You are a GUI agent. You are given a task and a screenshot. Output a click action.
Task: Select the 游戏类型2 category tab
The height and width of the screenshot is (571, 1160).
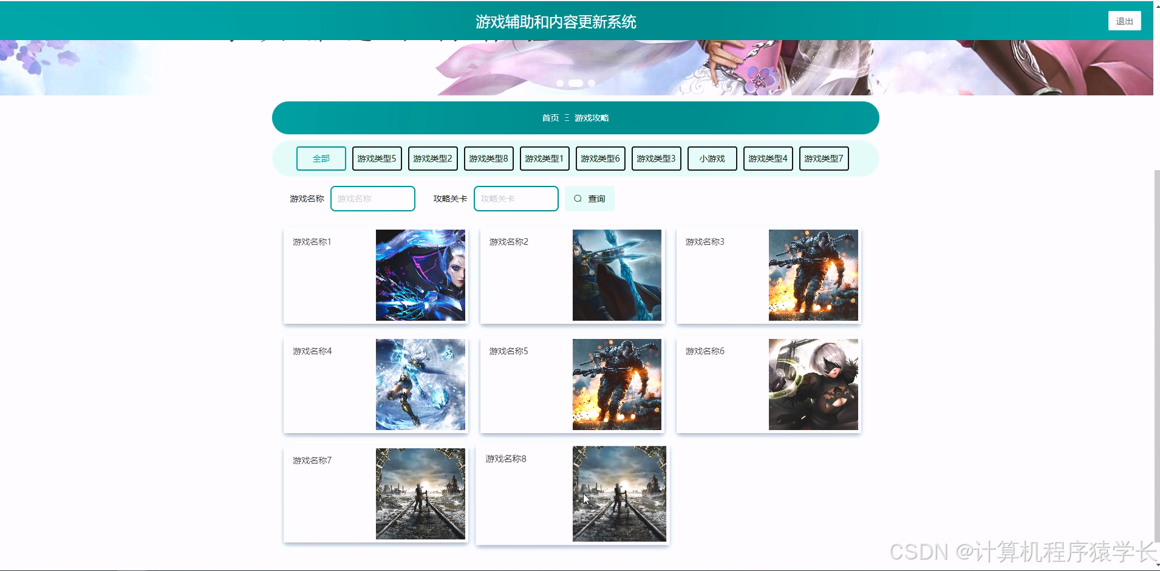point(433,159)
